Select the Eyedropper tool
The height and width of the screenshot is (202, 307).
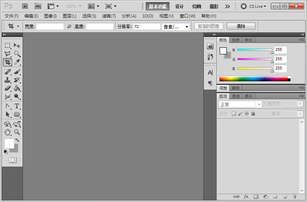point(17,62)
